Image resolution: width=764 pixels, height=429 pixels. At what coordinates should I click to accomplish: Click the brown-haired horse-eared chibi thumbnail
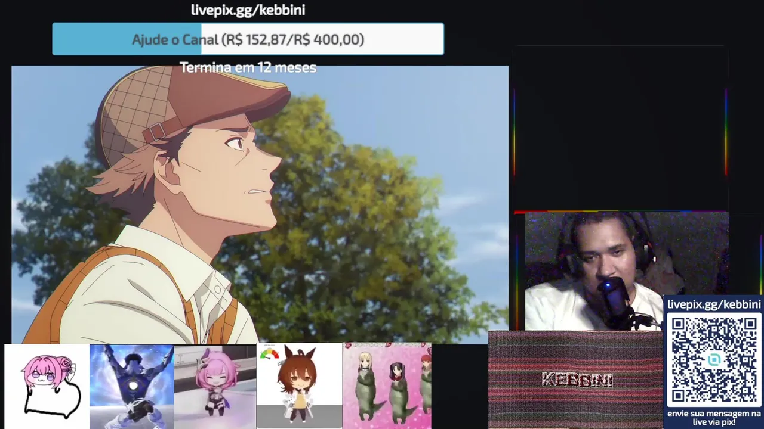pyautogui.click(x=300, y=386)
